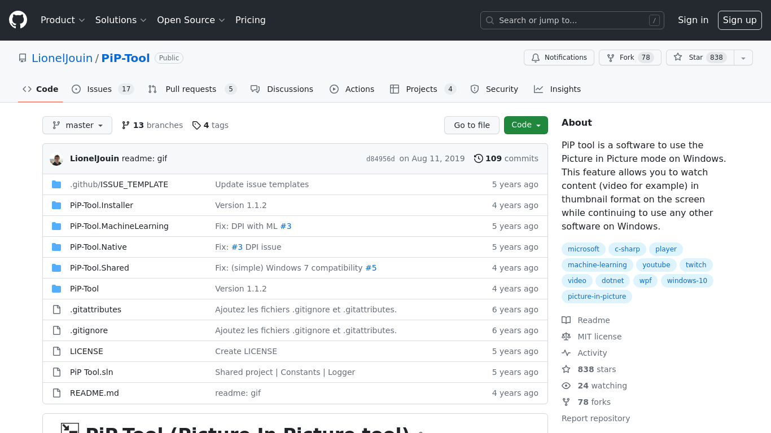771x433 pixels.
Task: Click the Sign up button
Action: pyautogui.click(x=740, y=20)
